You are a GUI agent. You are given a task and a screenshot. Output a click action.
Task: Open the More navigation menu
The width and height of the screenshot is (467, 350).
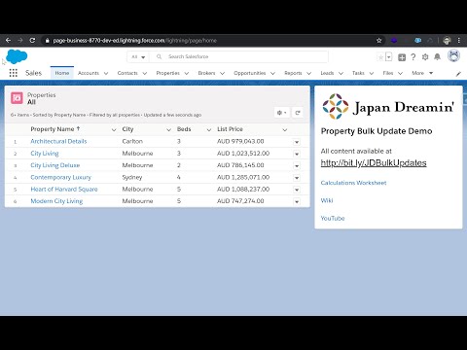point(422,73)
